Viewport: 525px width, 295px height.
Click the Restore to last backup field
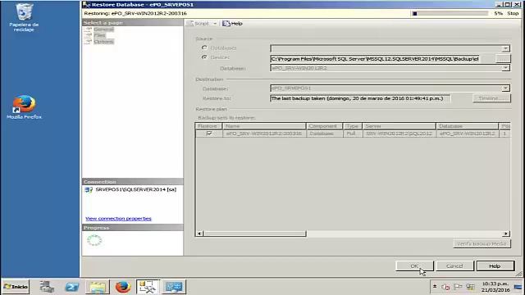point(360,98)
